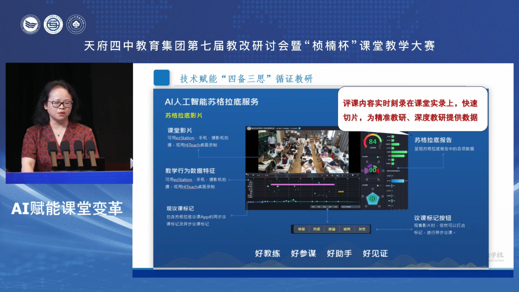This screenshot has height=292, width=519.
Task: Click the middle circular school emblem
Action: 53,24
